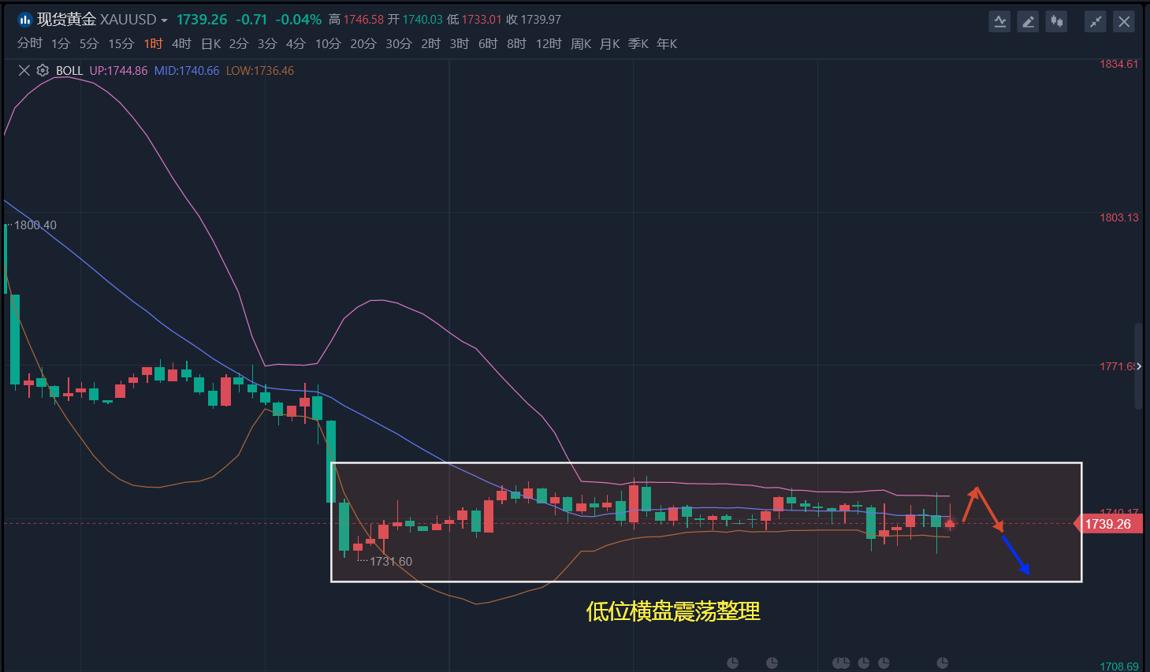Image resolution: width=1150 pixels, height=672 pixels.
Task: Choose the 3时 timeframe
Action: 460,43
